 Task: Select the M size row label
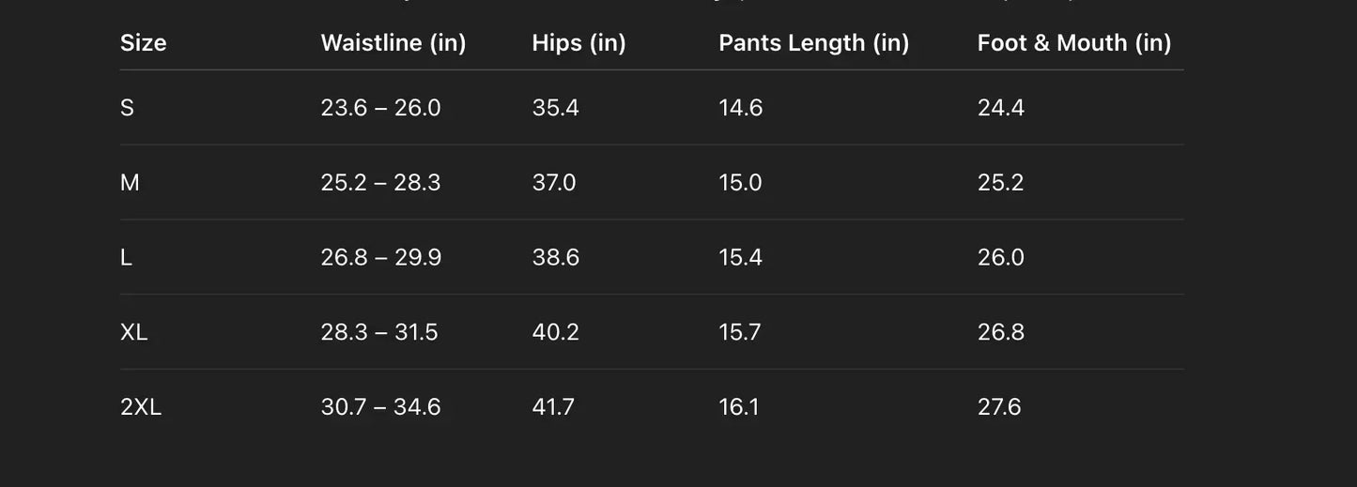[130, 183]
